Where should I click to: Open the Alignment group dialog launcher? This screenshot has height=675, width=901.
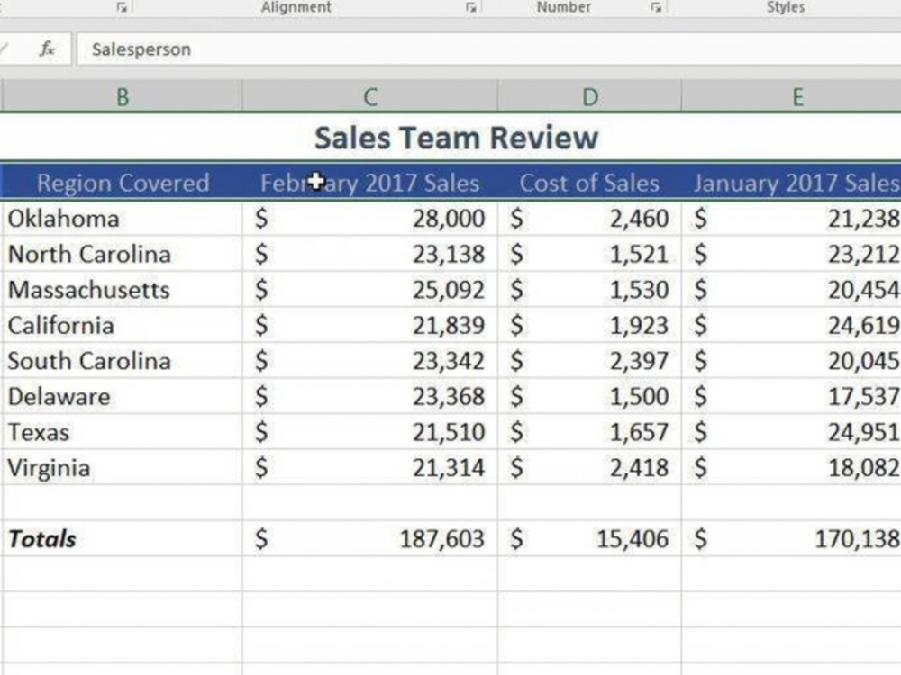point(470,7)
